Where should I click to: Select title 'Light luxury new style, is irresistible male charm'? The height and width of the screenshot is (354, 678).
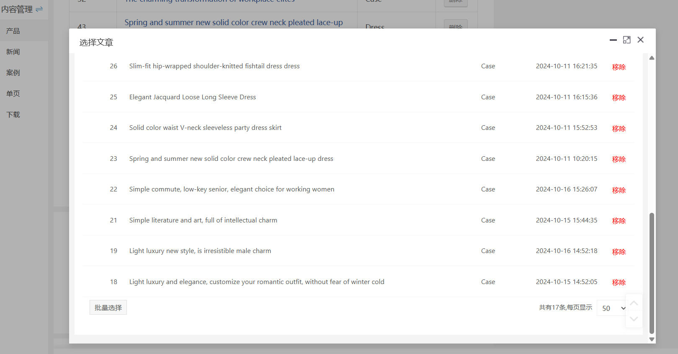tap(200, 251)
